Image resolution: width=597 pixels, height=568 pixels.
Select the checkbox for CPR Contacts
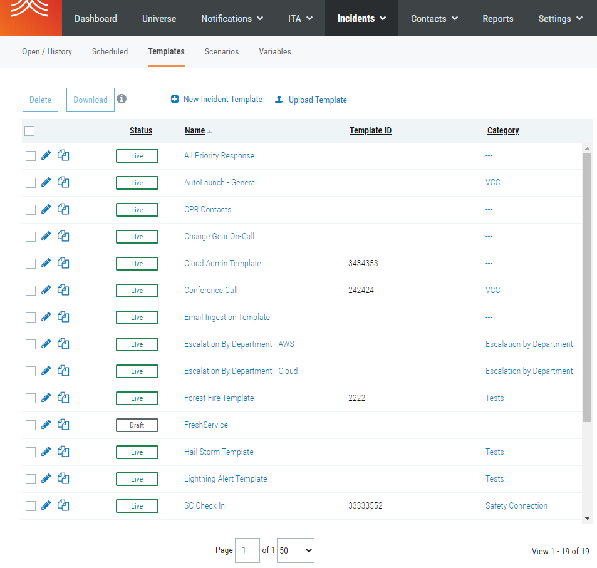(31, 210)
